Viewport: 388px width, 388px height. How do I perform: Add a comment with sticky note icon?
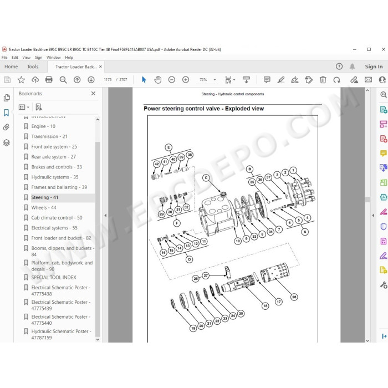click(x=267, y=80)
